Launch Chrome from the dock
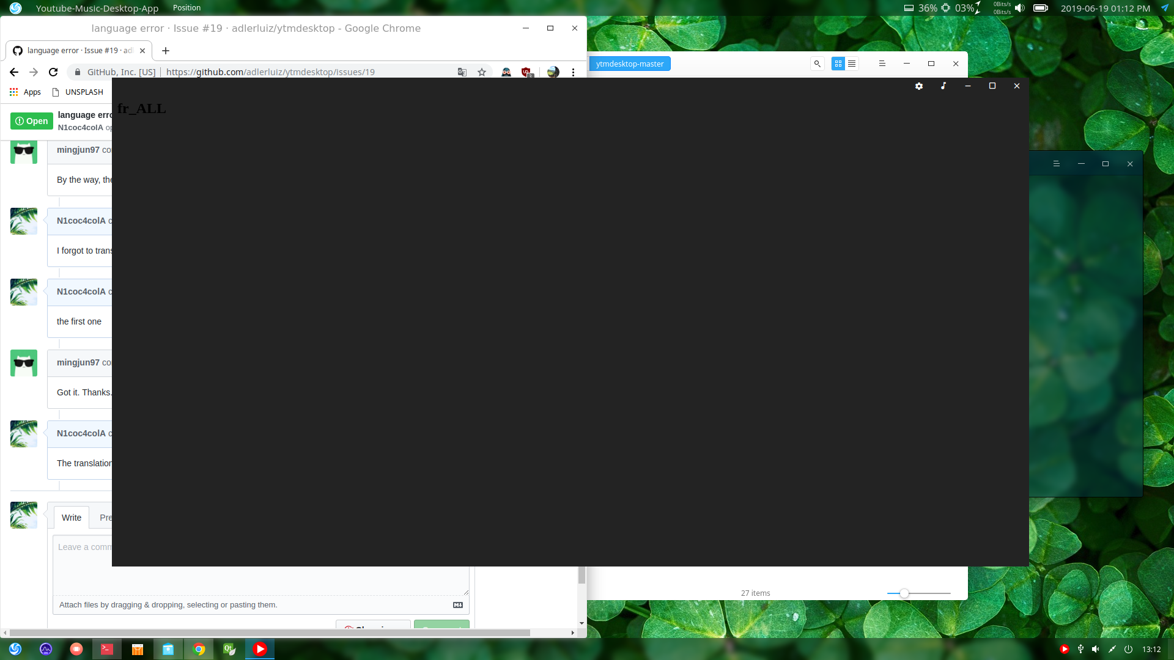1174x660 pixels. pos(199,649)
